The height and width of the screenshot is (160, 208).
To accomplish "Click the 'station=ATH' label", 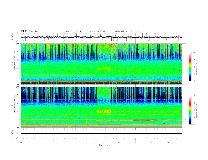I will pos(97,31).
